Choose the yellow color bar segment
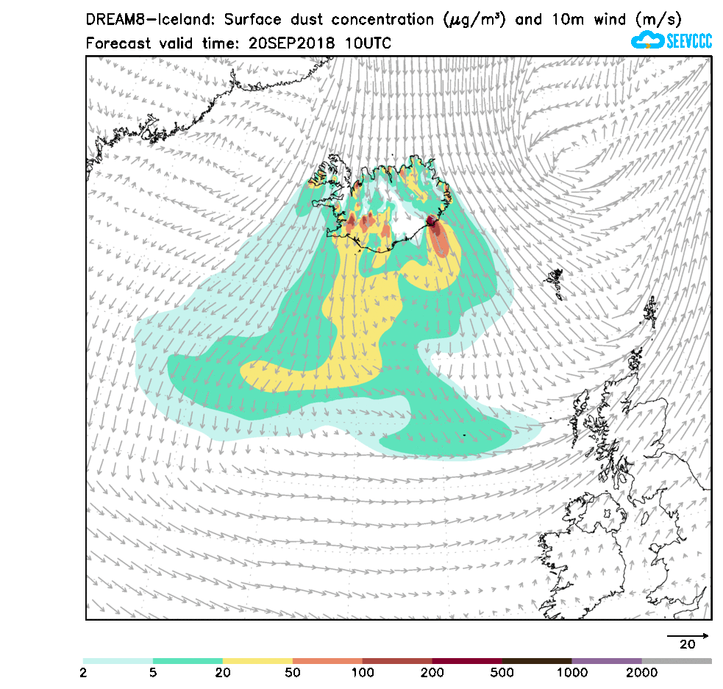Viewport: 723px width, 689px height. click(257, 661)
